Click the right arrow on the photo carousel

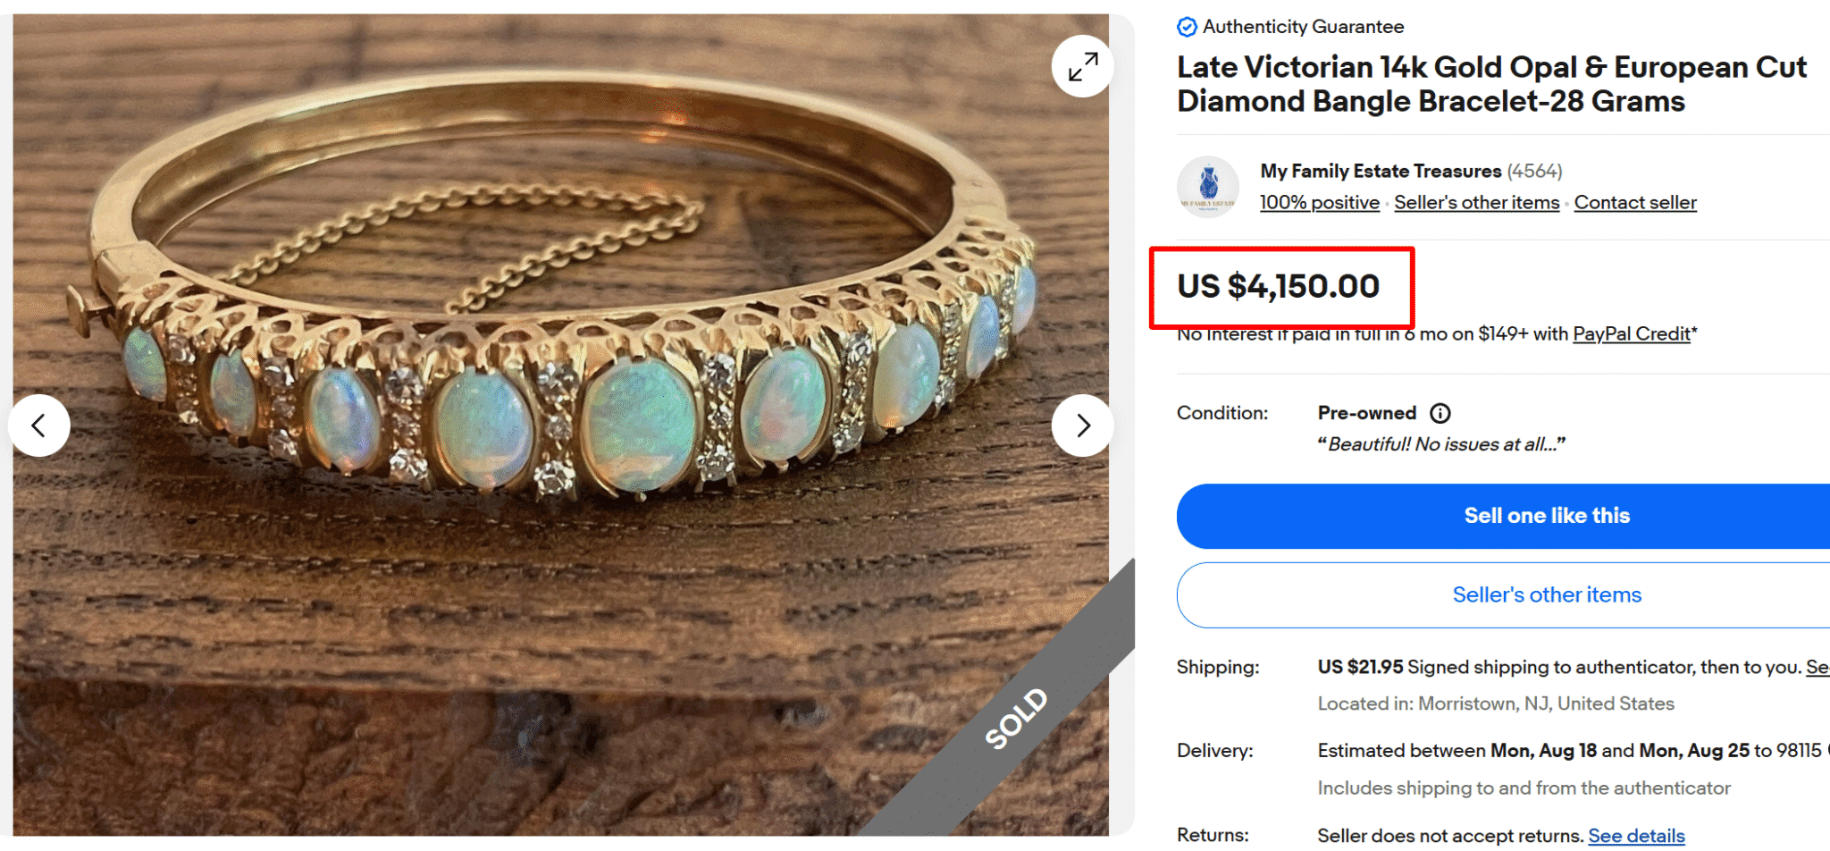point(1082,425)
